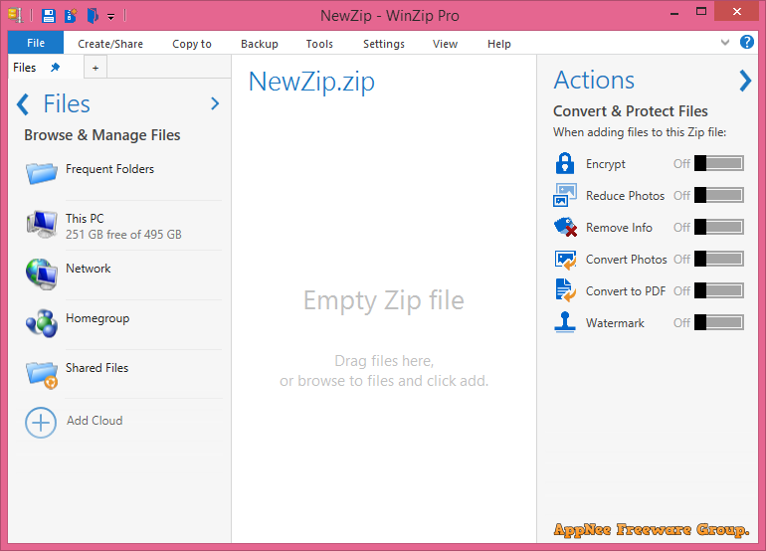
Task: Go forward with the Files right chevron
Action: 215,103
